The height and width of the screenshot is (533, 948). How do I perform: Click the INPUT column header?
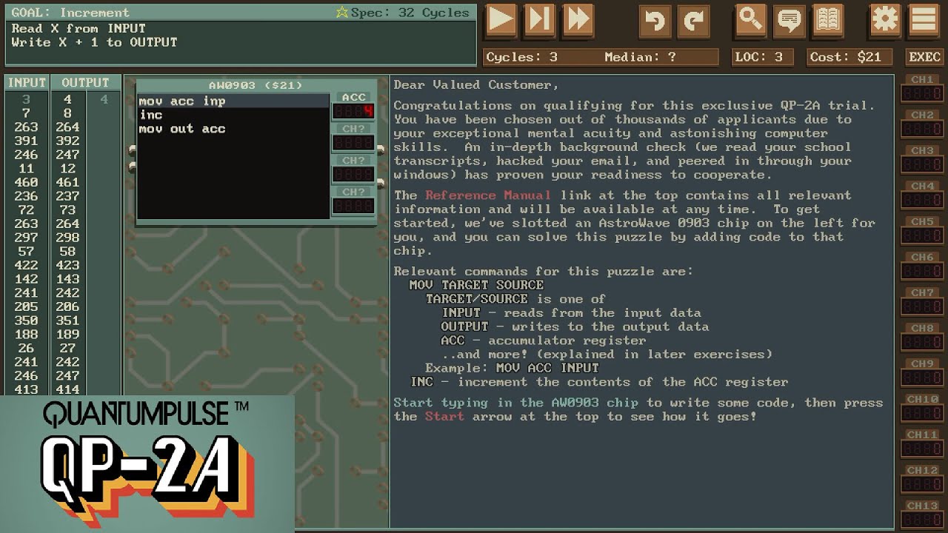[x=27, y=83]
